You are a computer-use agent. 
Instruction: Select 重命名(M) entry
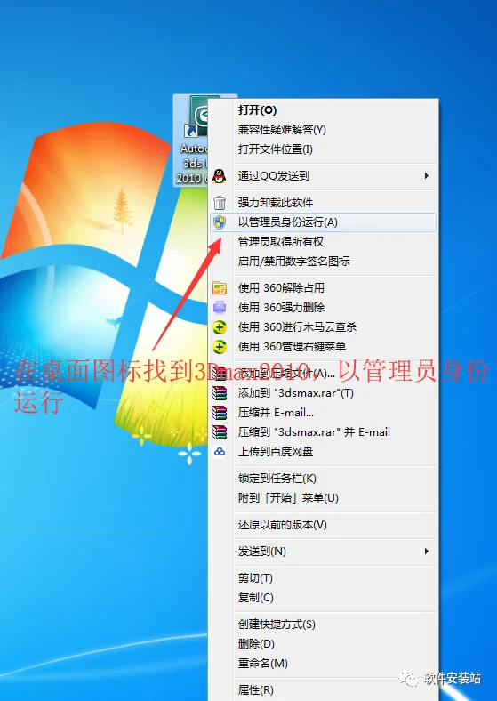(x=323, y=664)
